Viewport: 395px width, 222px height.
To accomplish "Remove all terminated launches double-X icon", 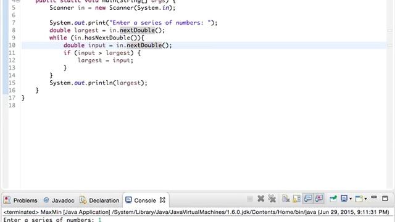I will click(x=272, y=199).
